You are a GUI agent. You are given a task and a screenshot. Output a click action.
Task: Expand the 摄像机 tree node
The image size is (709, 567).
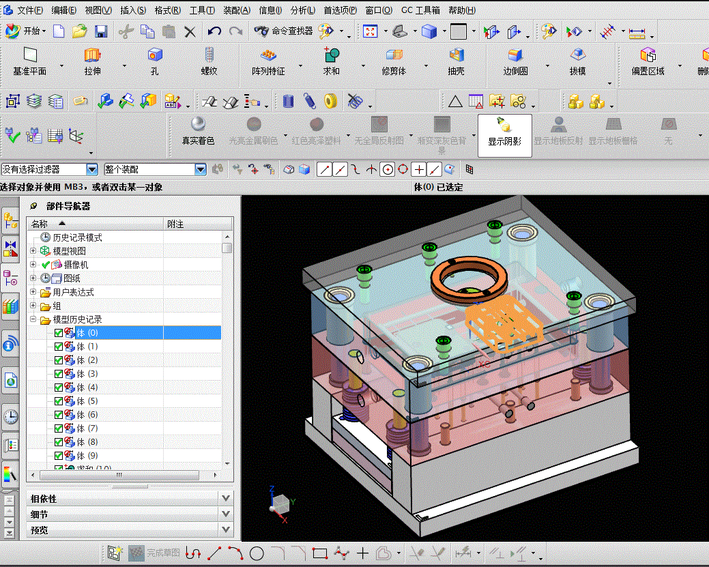click(x=33, y=264)
